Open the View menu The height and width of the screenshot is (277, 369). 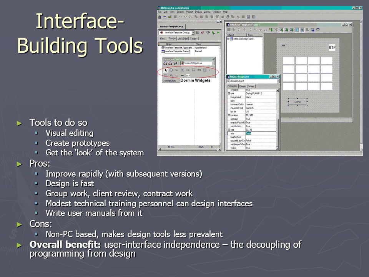click(172, 12)
